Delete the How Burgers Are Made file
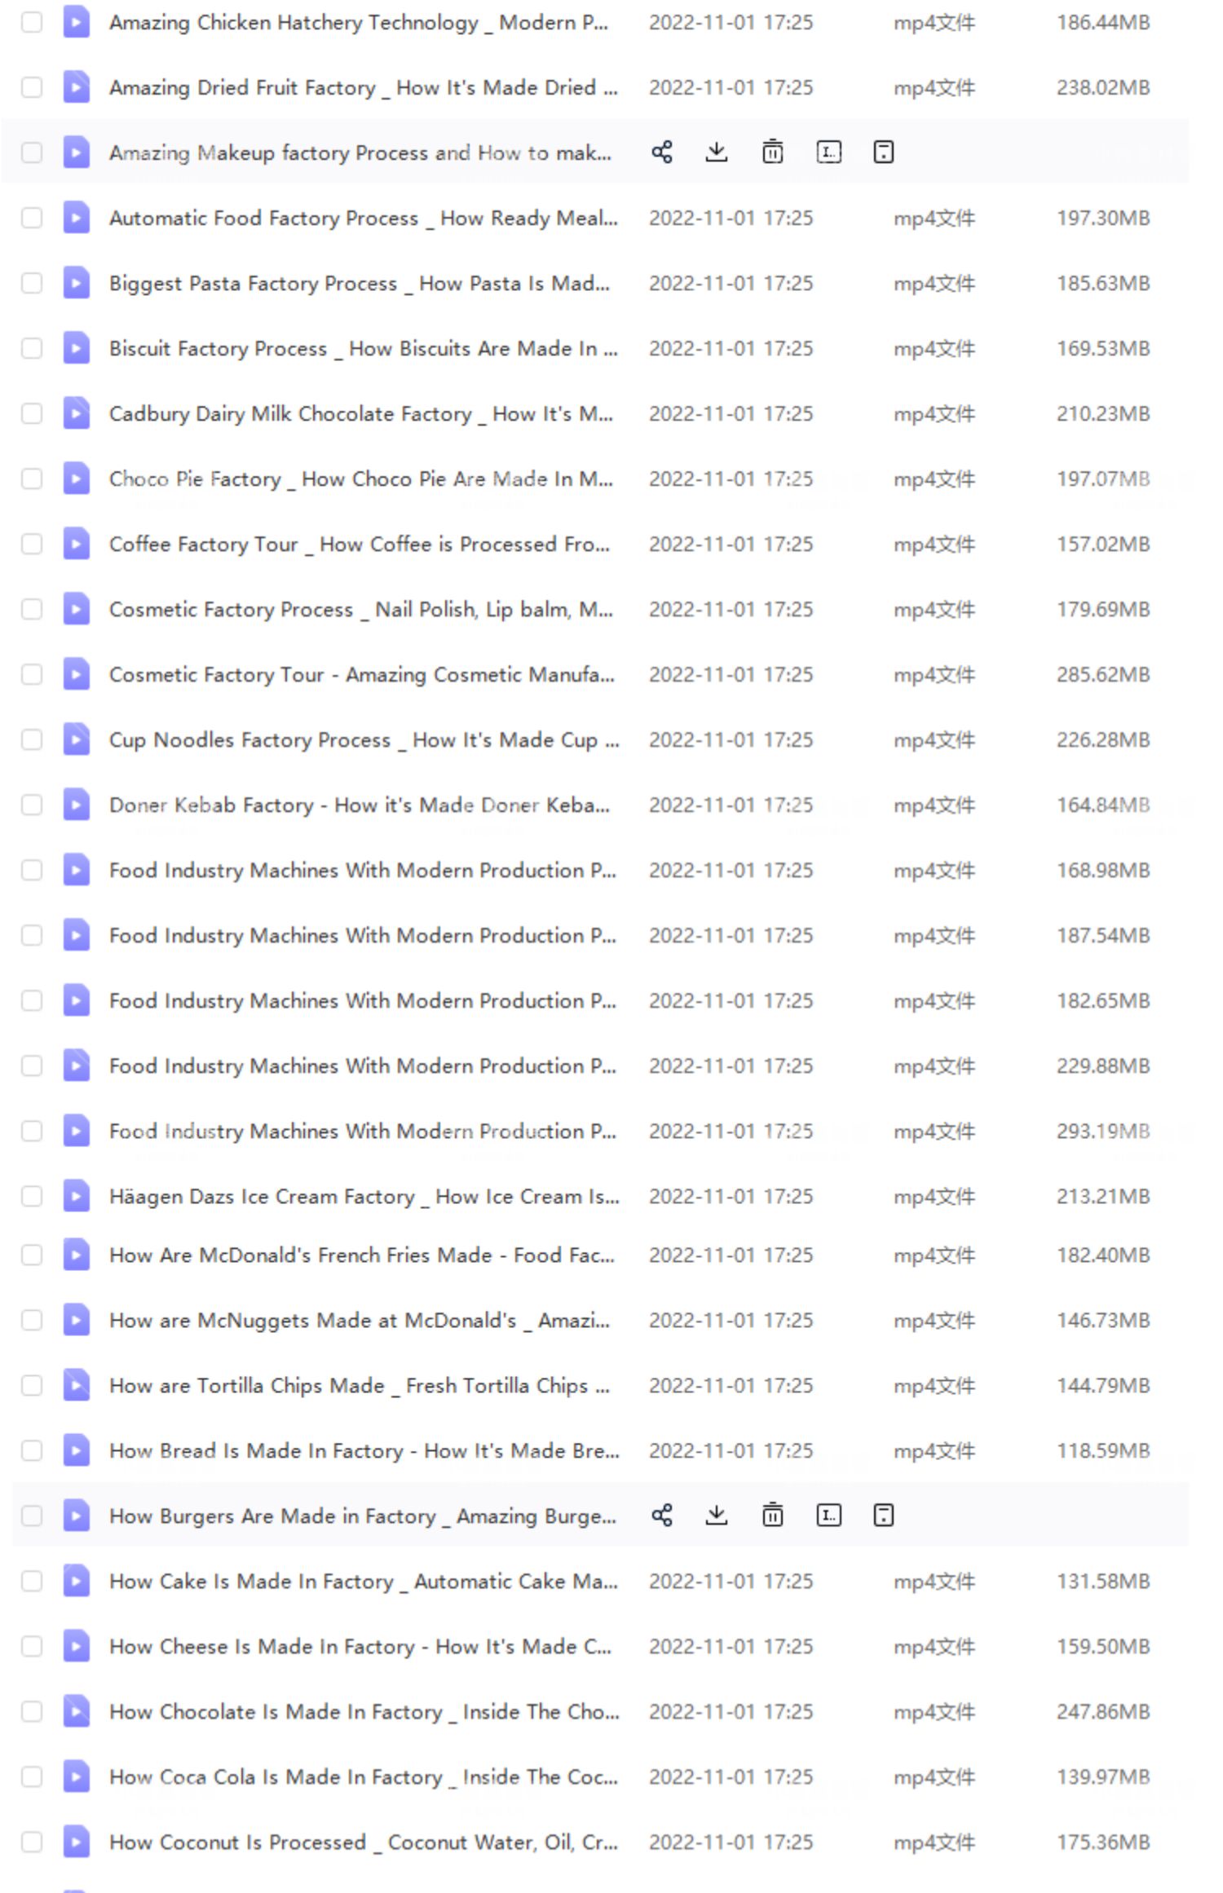 [x=772, y=1516]
